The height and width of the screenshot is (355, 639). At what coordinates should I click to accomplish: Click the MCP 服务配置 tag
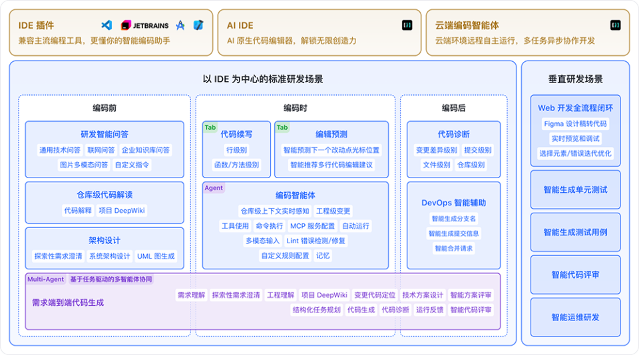[x=312, y=226]
